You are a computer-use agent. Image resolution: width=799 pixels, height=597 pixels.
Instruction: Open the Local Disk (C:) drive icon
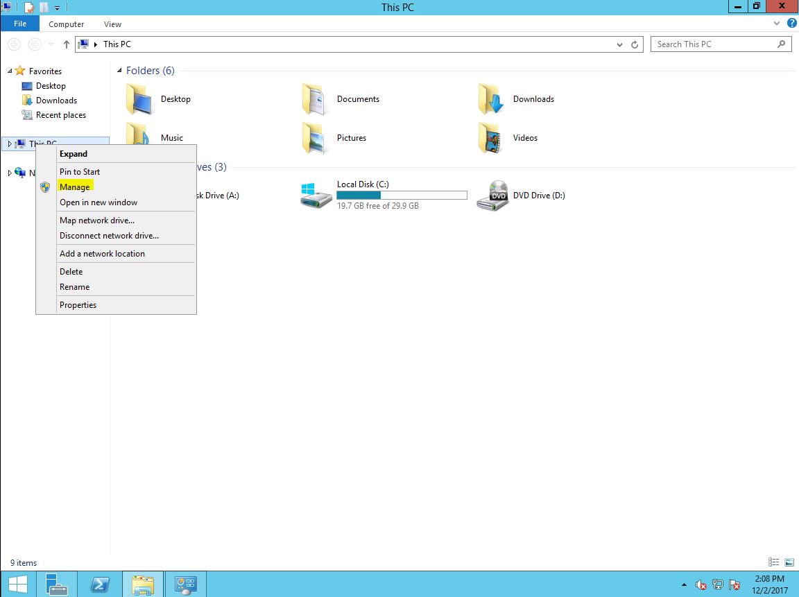316,196
